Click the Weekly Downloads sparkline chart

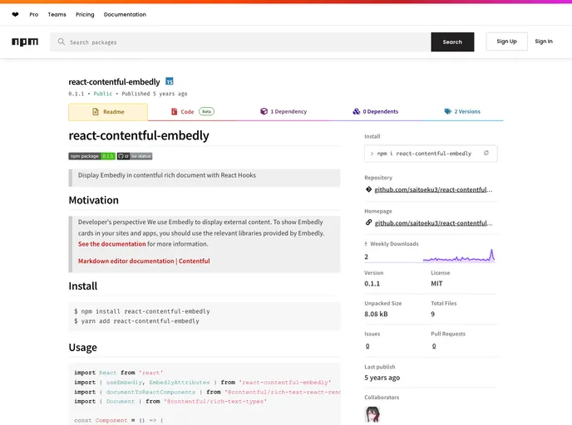[459, 256]
